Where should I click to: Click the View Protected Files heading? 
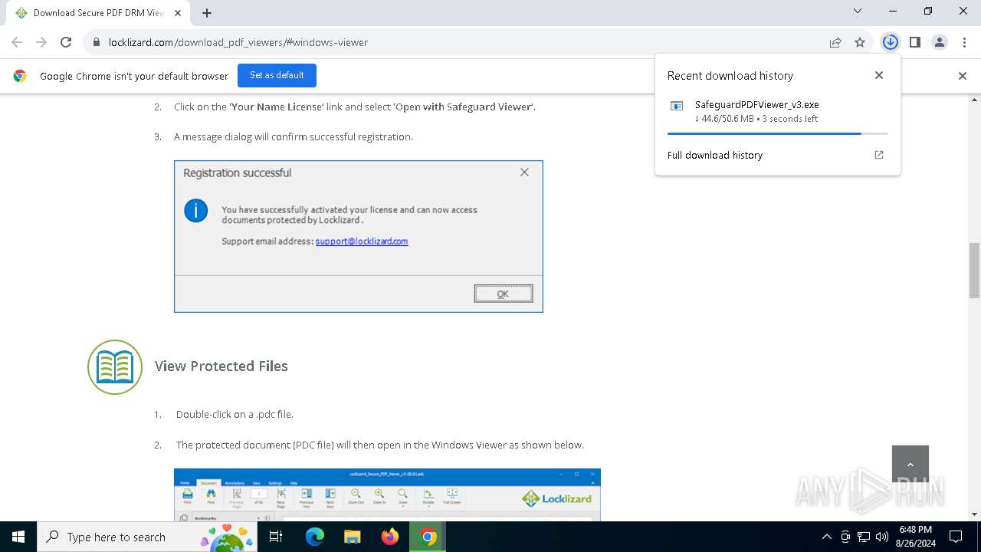(221, 366)
